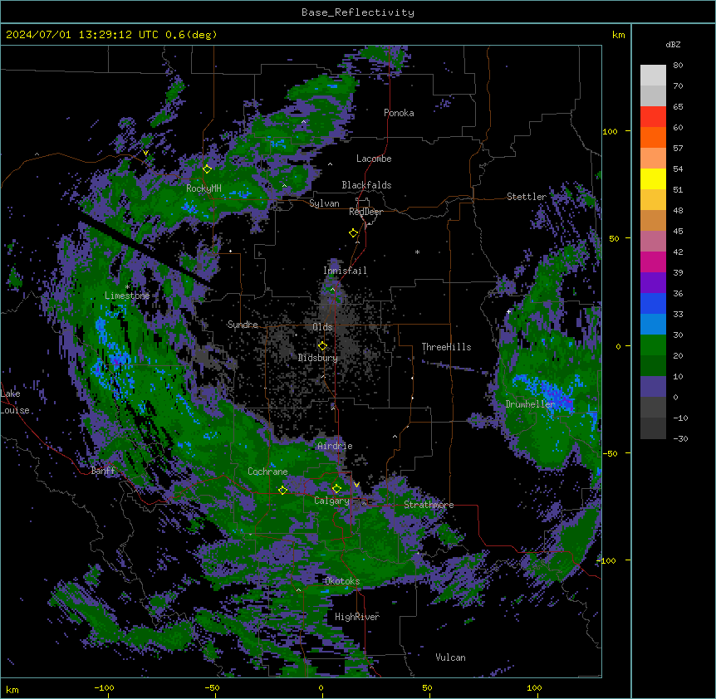This screenshot has width=716, height=699.
Task: Click the Blackfalds label
Action: [x=366, y=185]
